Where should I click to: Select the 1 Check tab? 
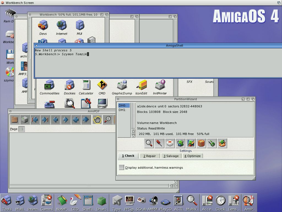(128, 156)
